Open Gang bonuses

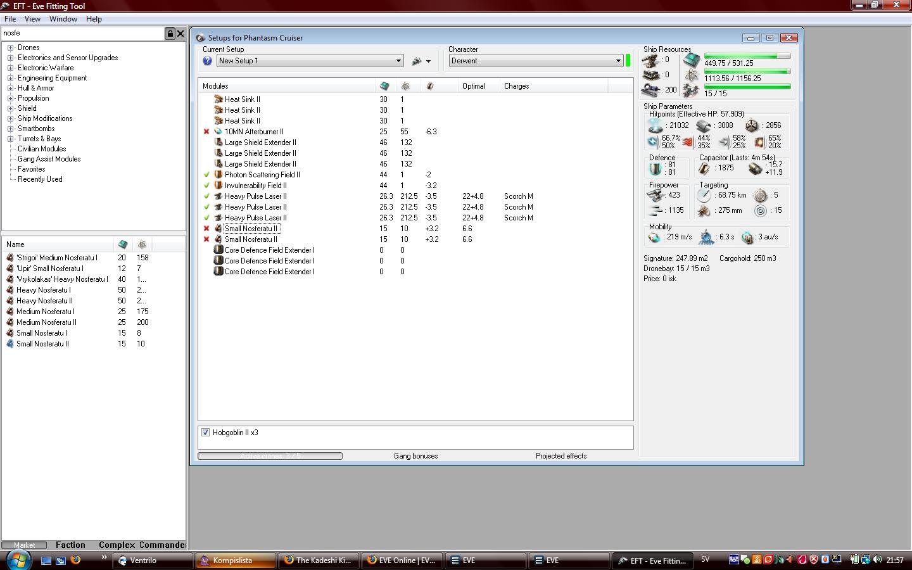pos(415,456)
